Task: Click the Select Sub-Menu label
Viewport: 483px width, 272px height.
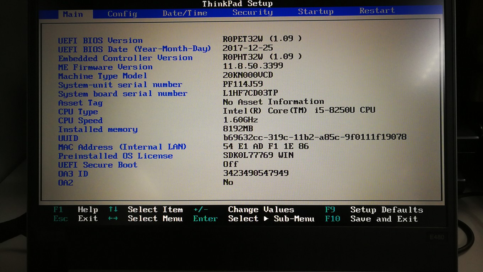Action: pos(271,219)
